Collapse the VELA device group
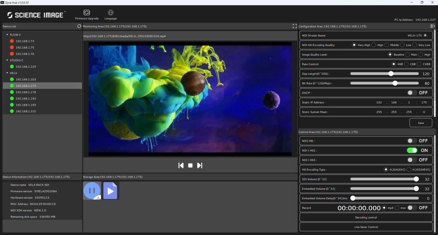Screen dimensions: 438x235 tap(7, 73)
